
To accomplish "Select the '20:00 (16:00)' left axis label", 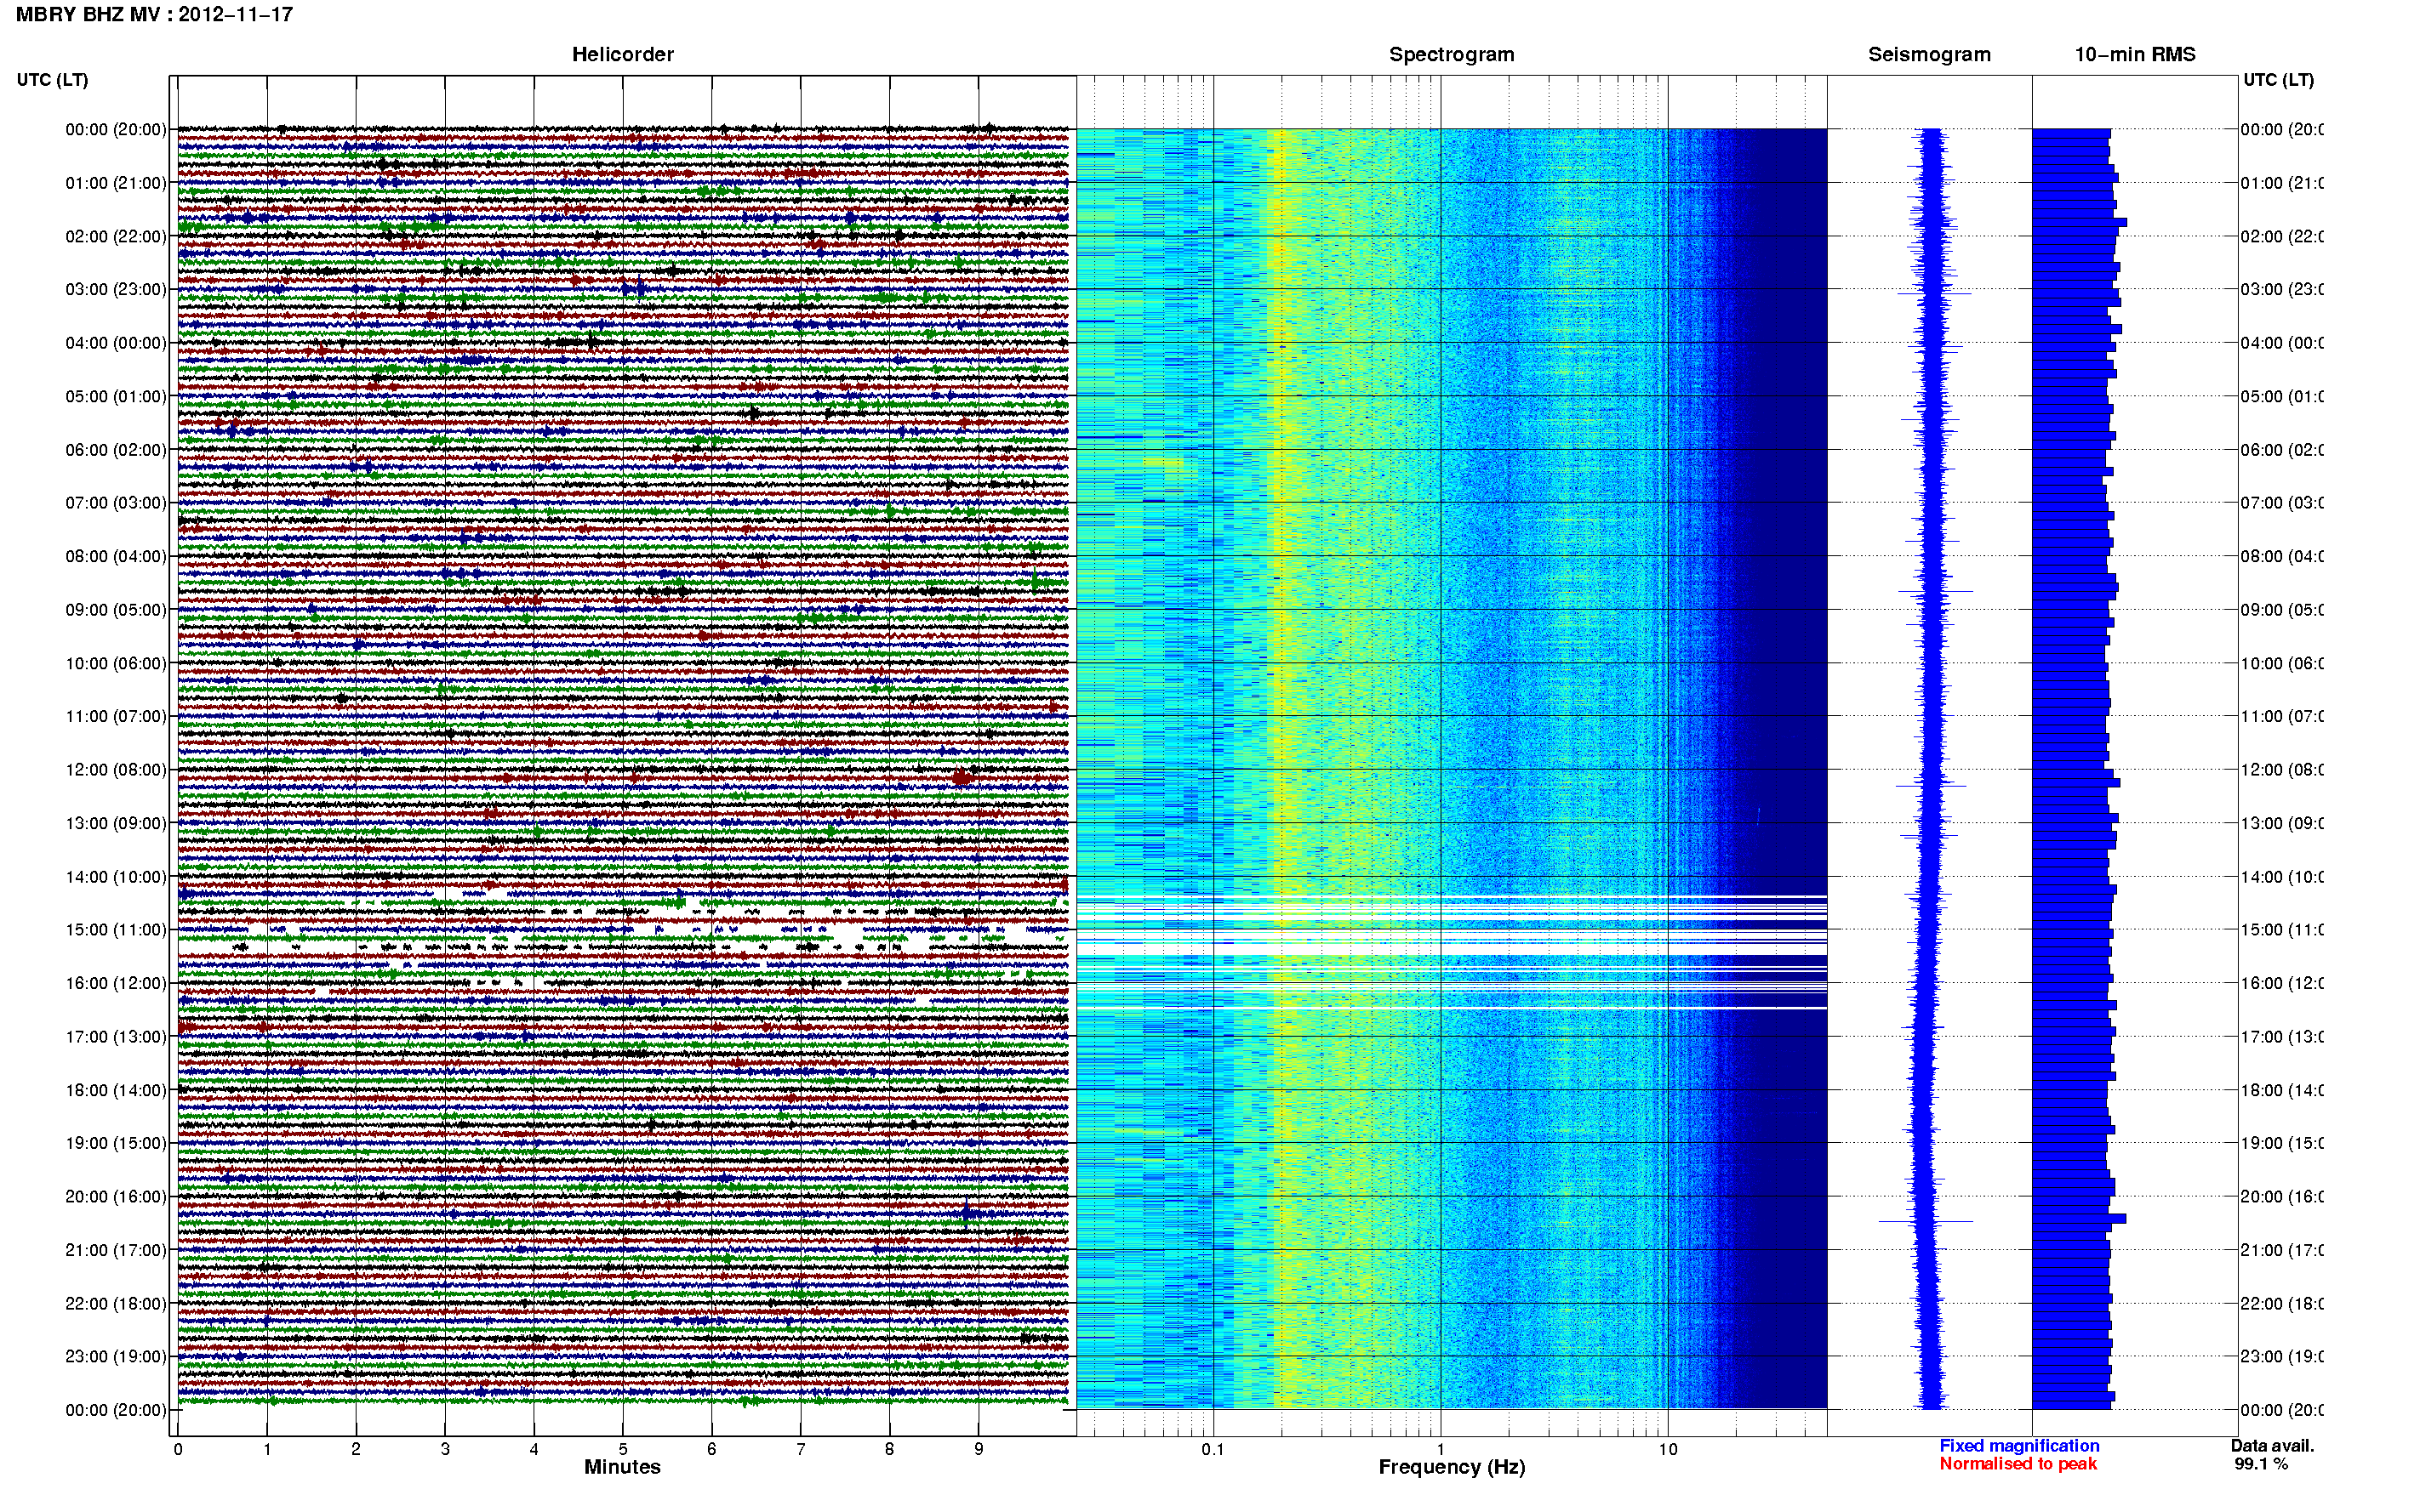I will (x=116, y=1197).
